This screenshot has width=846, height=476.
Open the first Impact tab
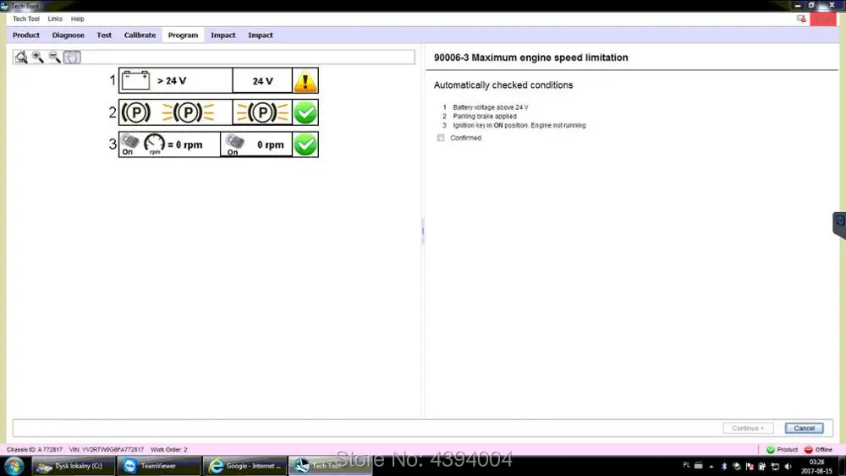pyautogui.click(x=222, y=35)
